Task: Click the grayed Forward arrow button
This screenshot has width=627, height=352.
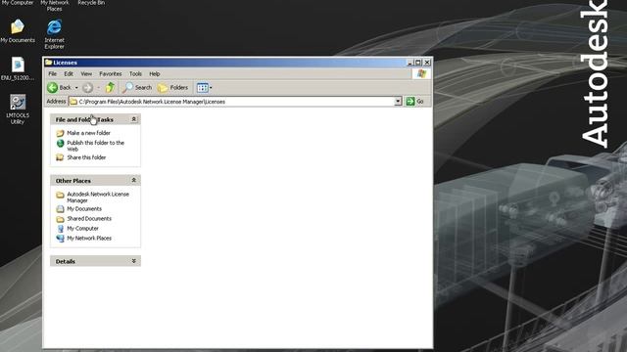Action: tap(87, 87)
